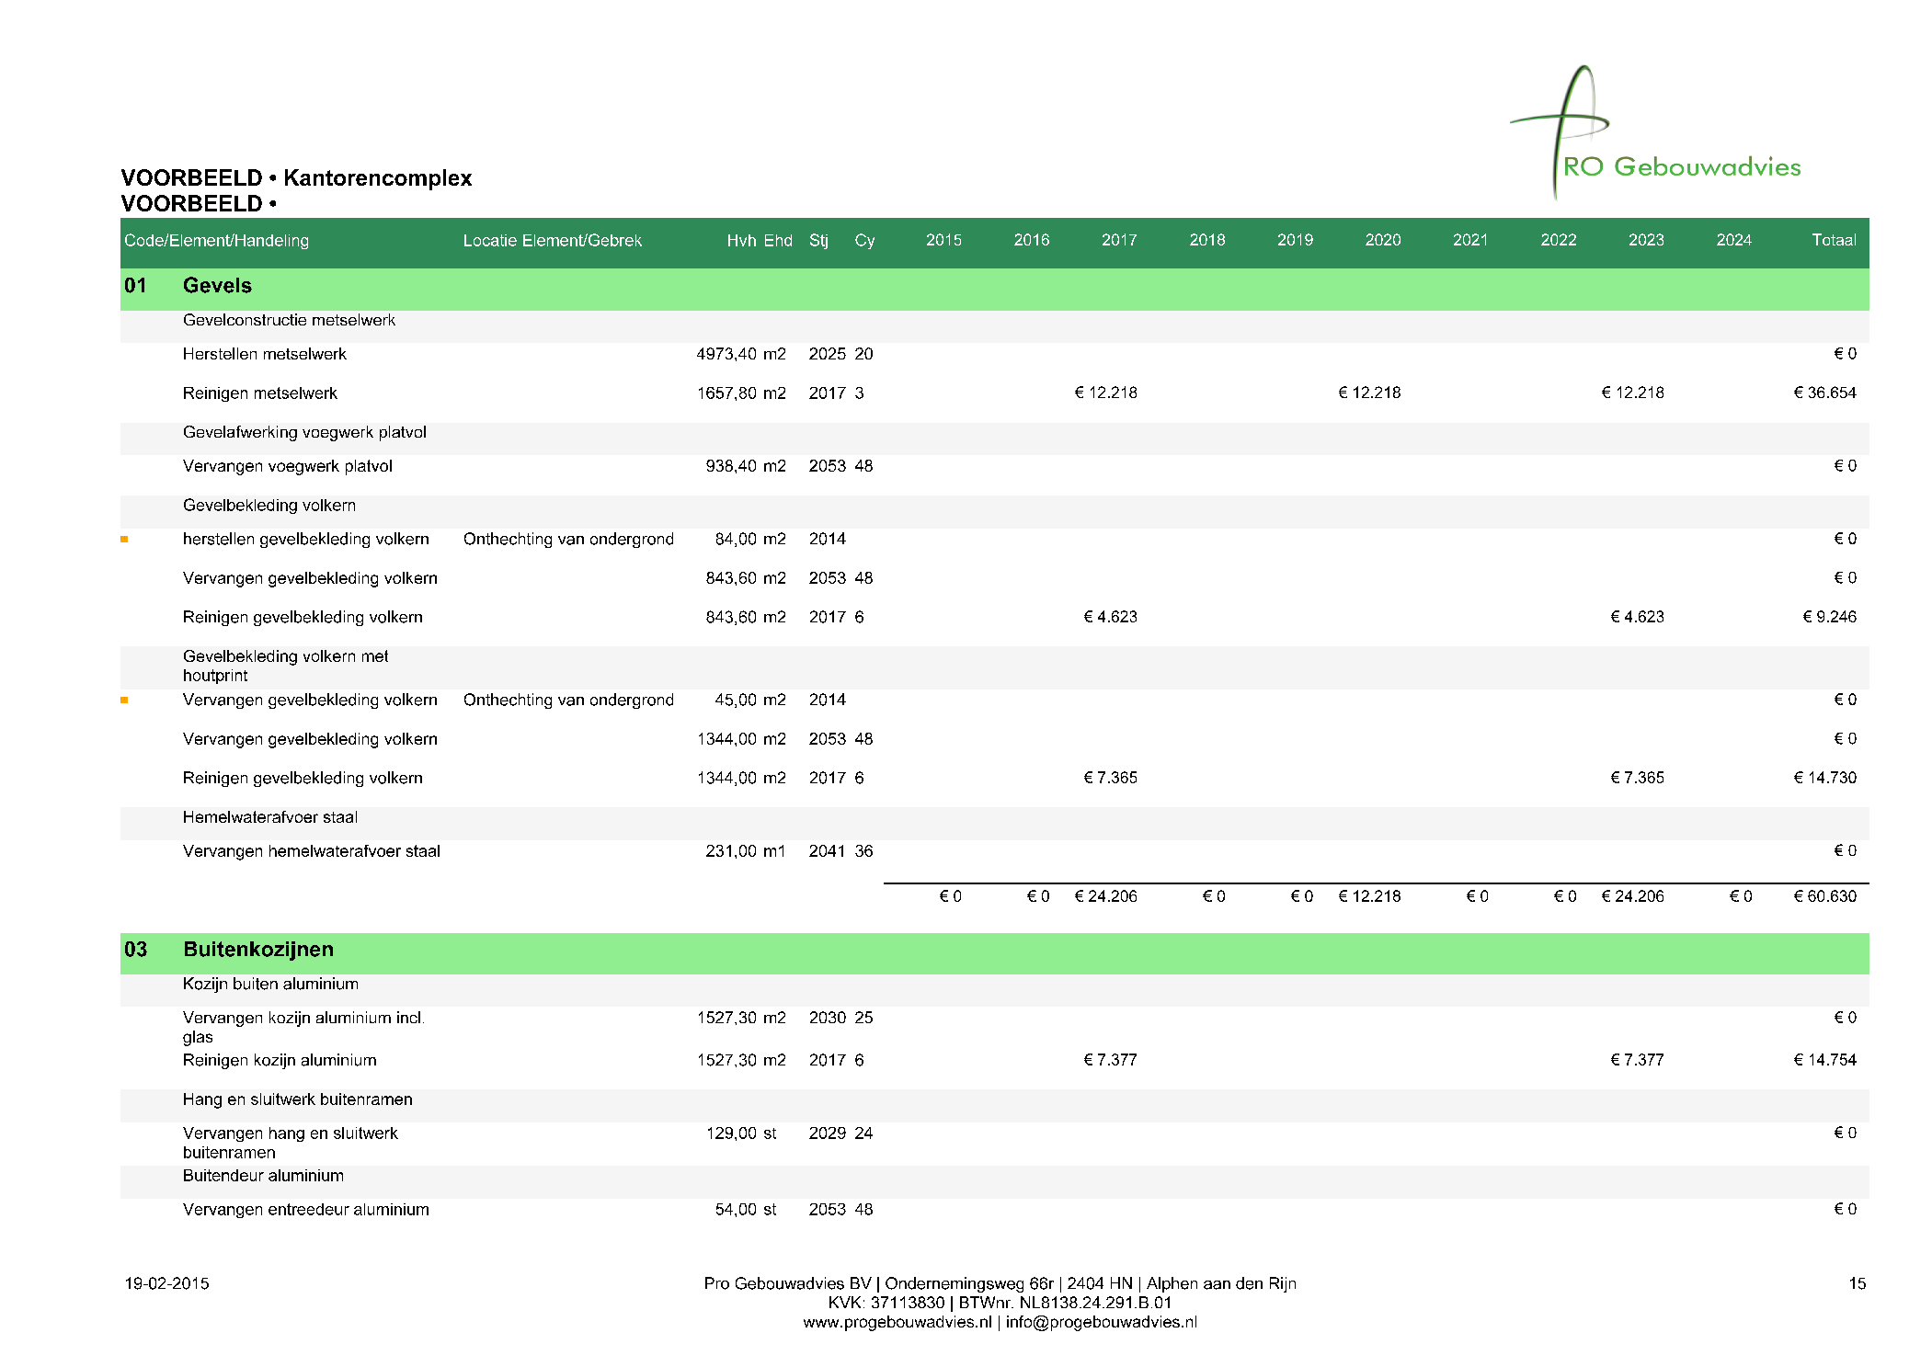
Task: Click the VOORBEELD Kantorencomplex title
Action: [x=296, y=178]
